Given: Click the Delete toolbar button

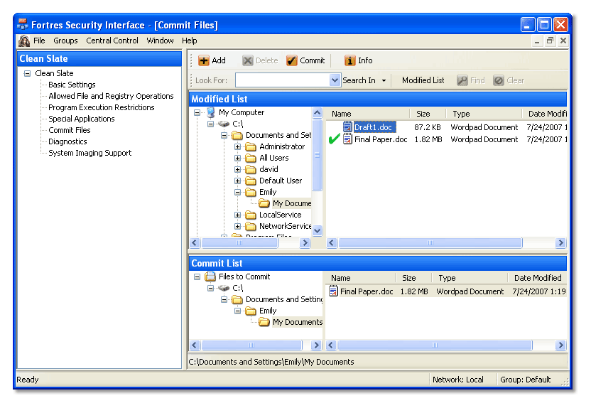Looking at the screenshot, I should coord(261,60).
